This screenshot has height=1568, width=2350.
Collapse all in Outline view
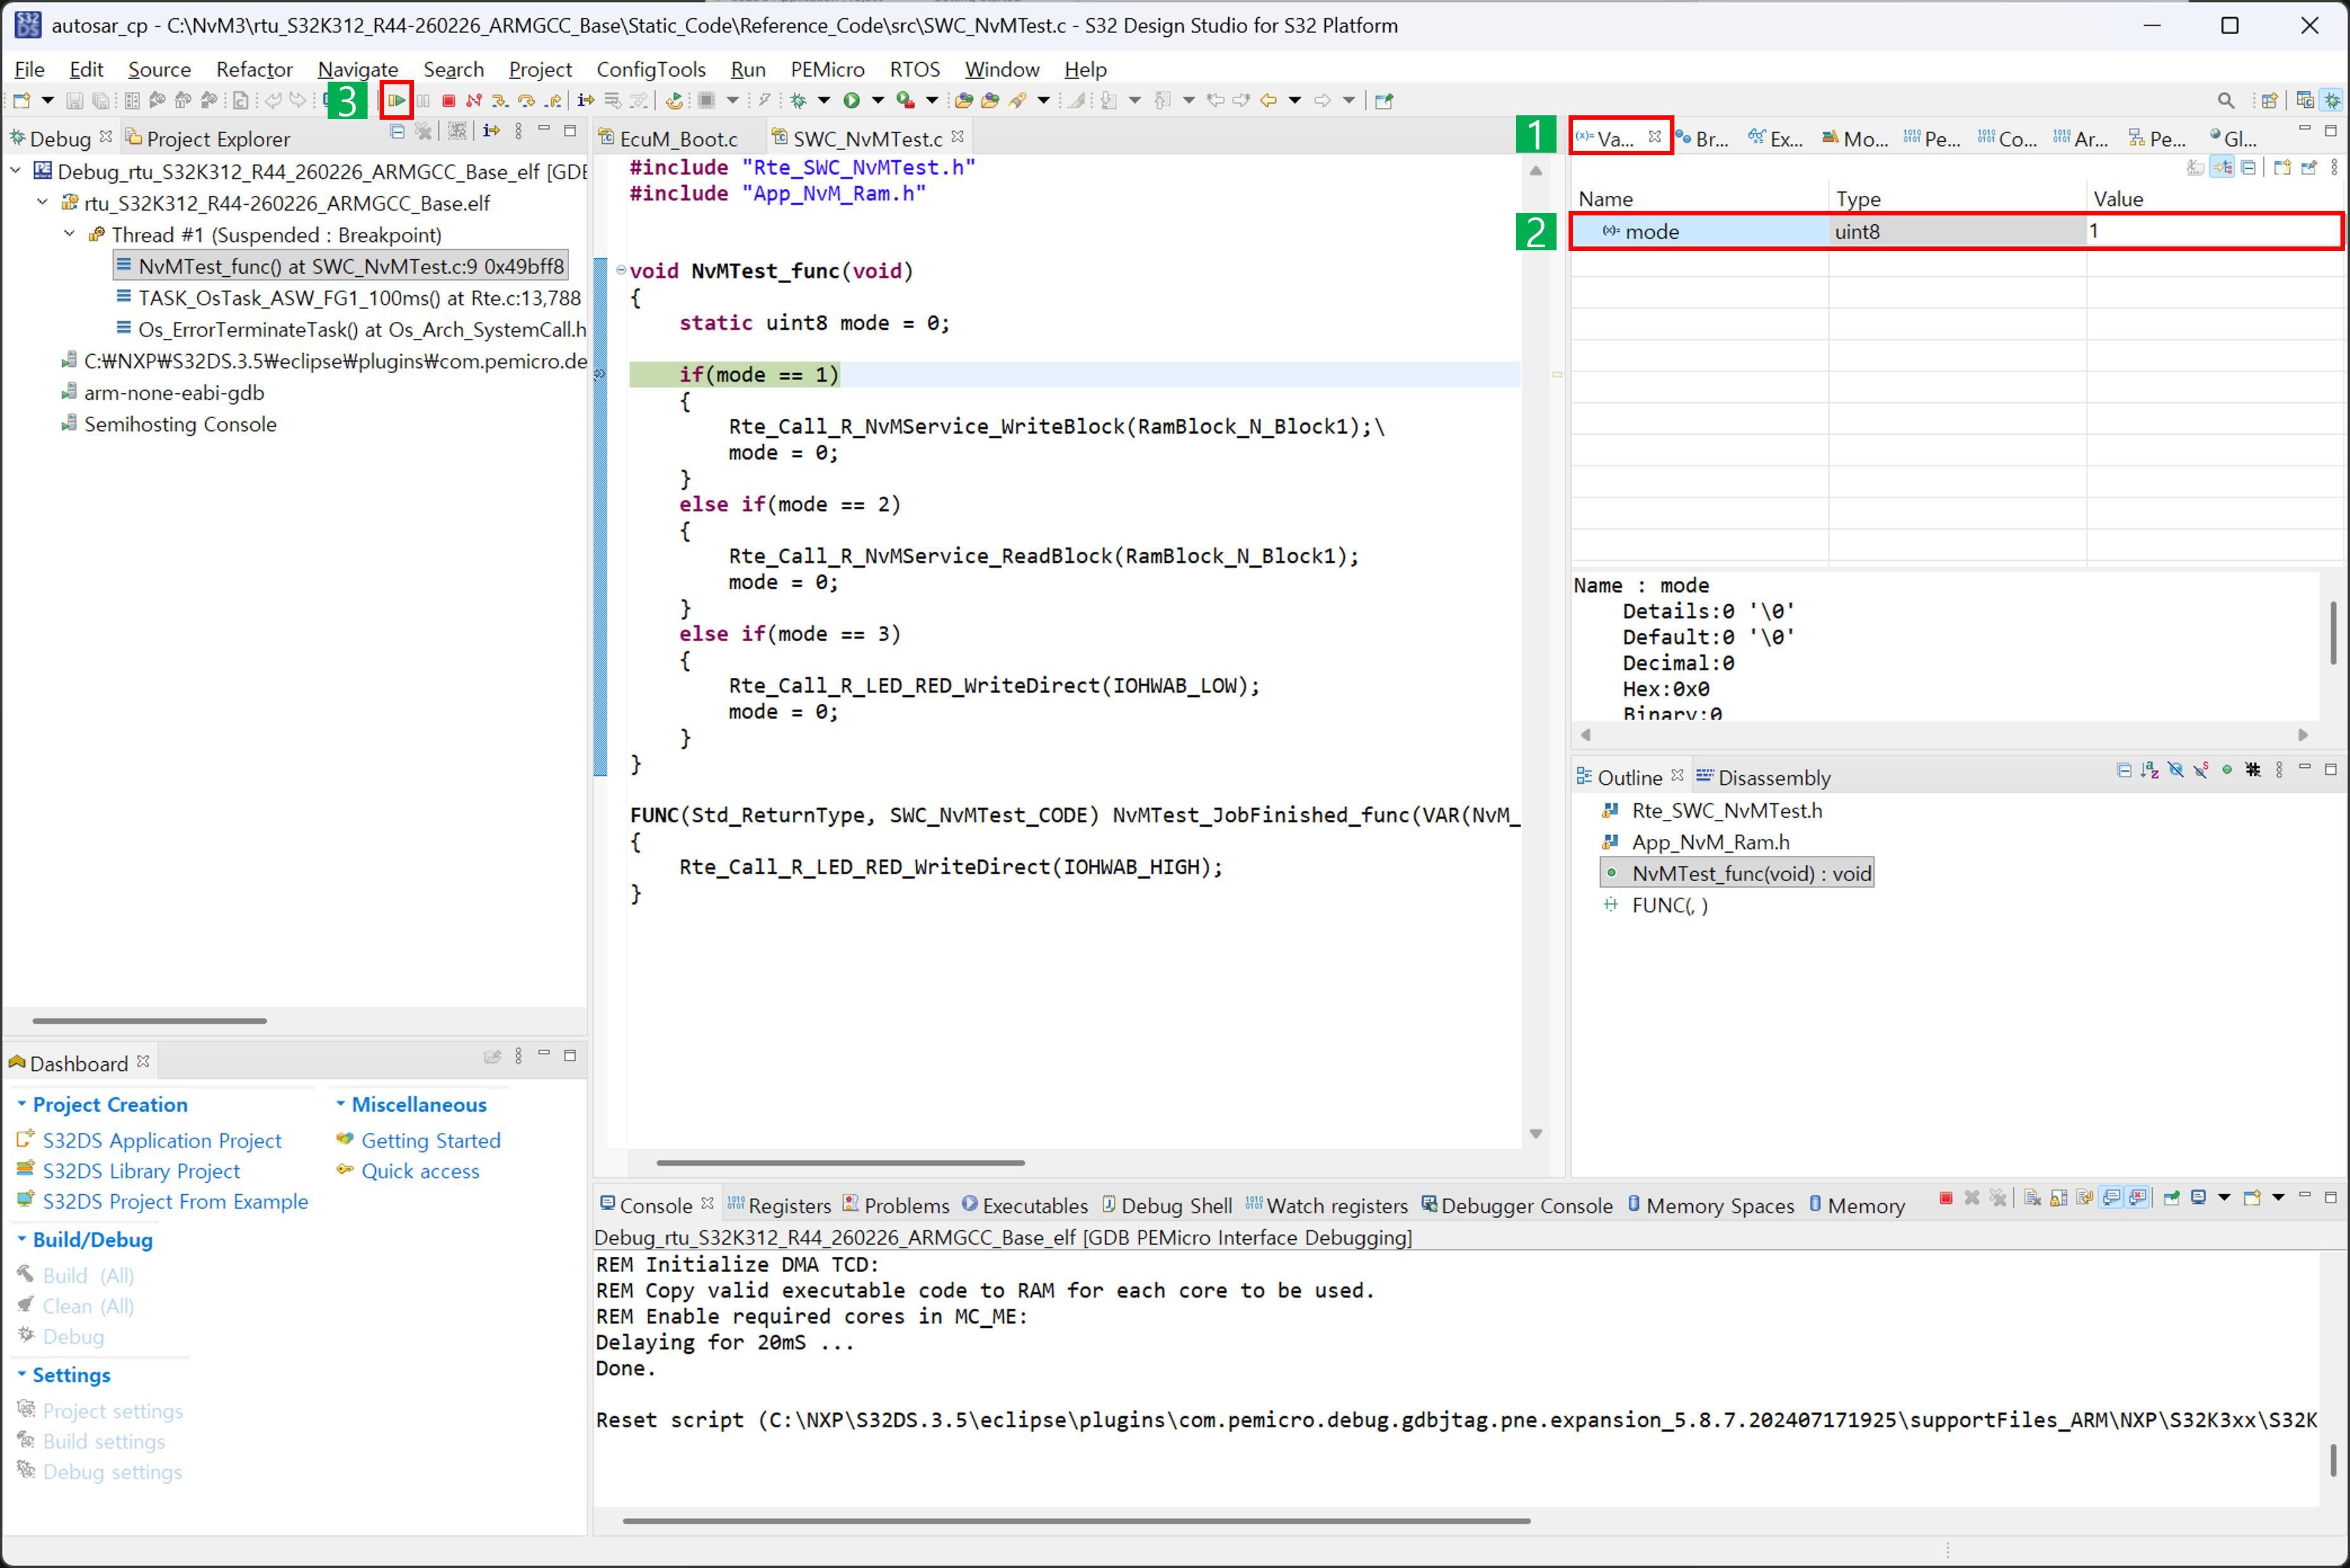2124,770
